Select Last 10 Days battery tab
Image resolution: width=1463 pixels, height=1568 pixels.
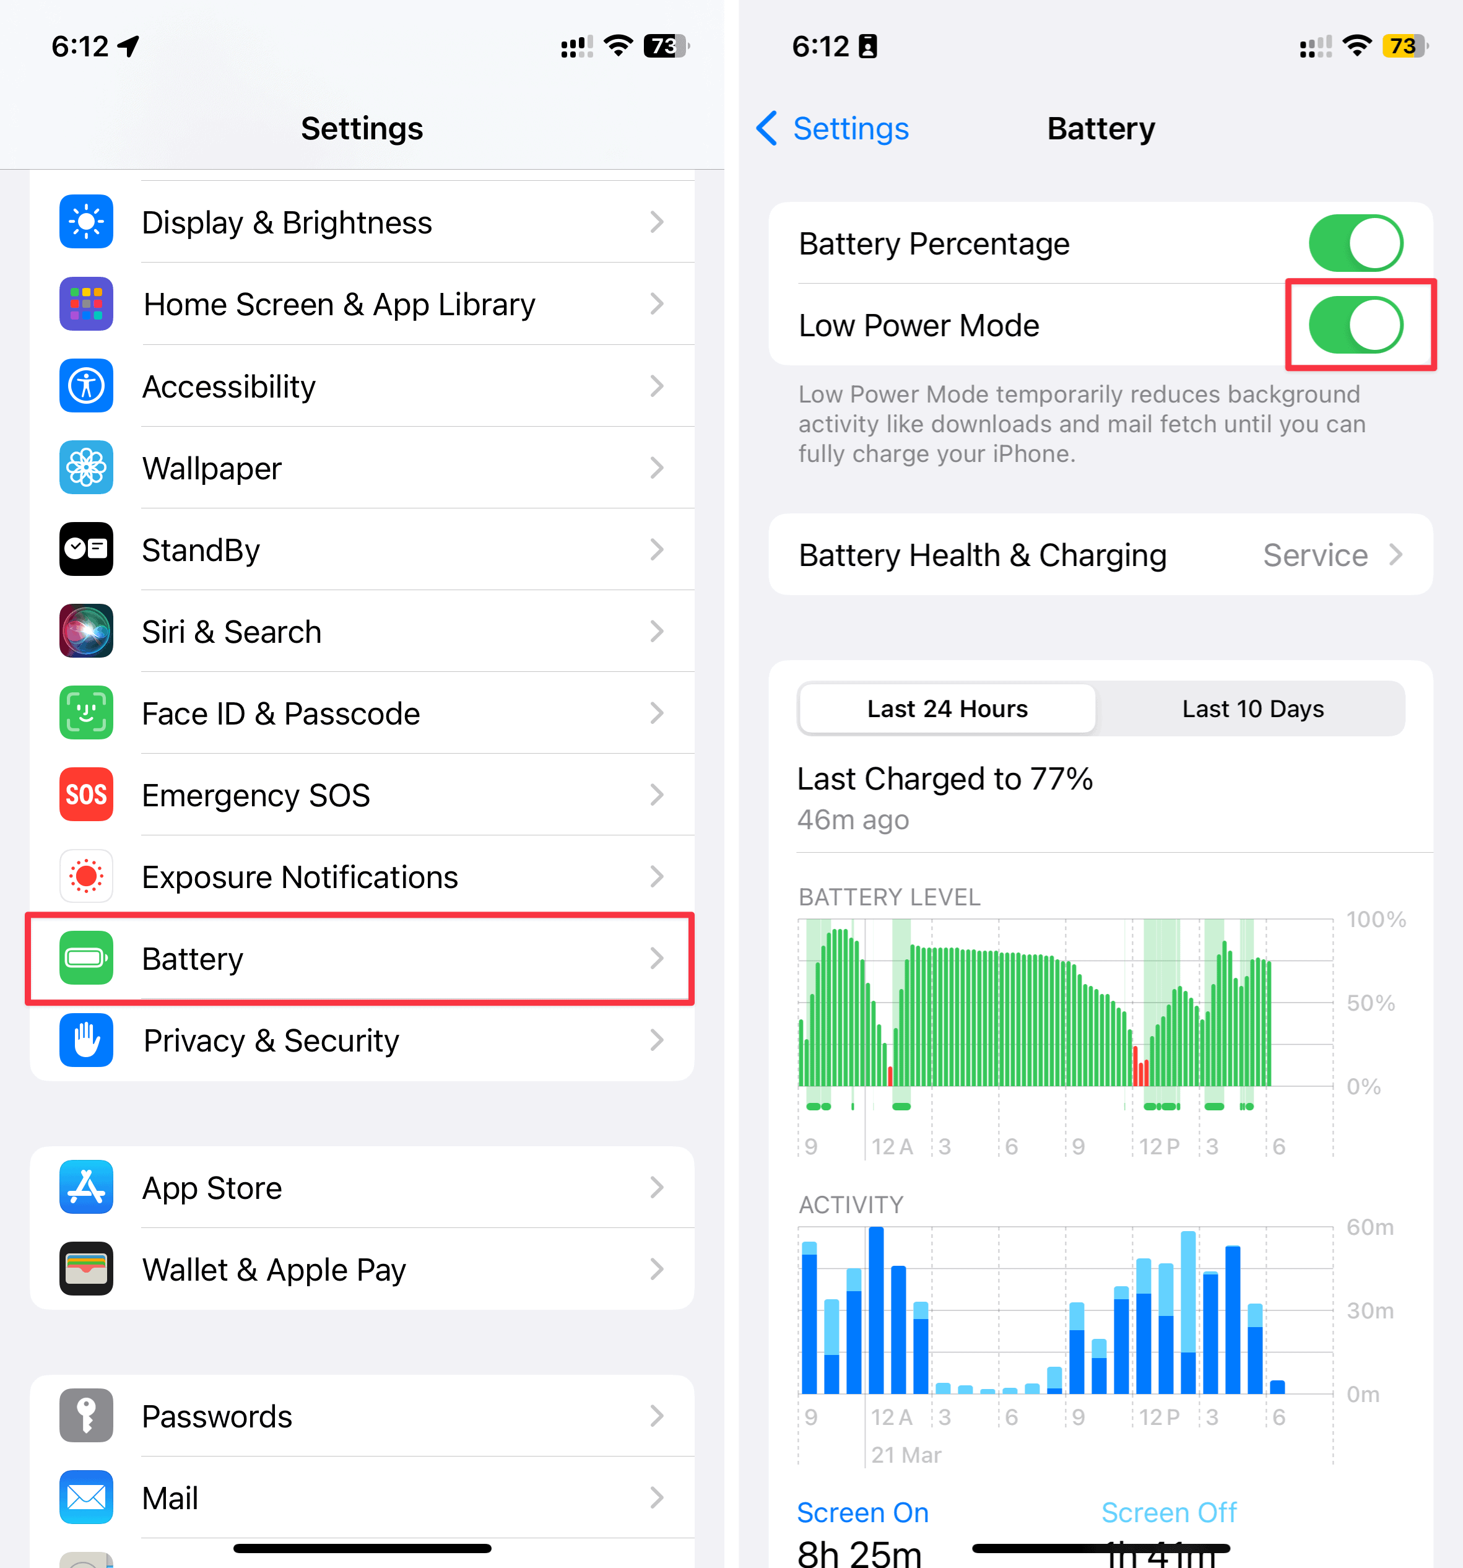pyautogui.click(x=1250, y=710)
